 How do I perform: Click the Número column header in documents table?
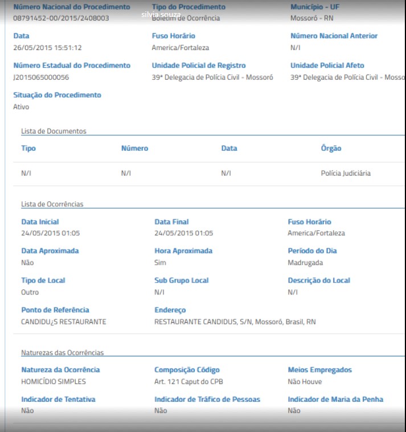[135, 148]
